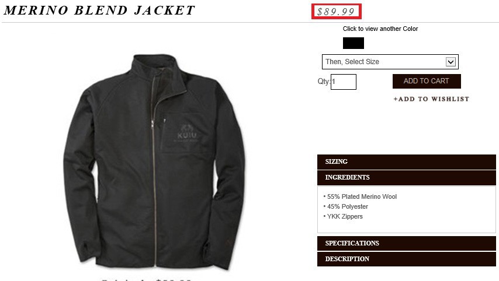This screenshot has height=281, width=499.
Task: Expand the SIZING accordion section
Action: [x=407, y=161]
